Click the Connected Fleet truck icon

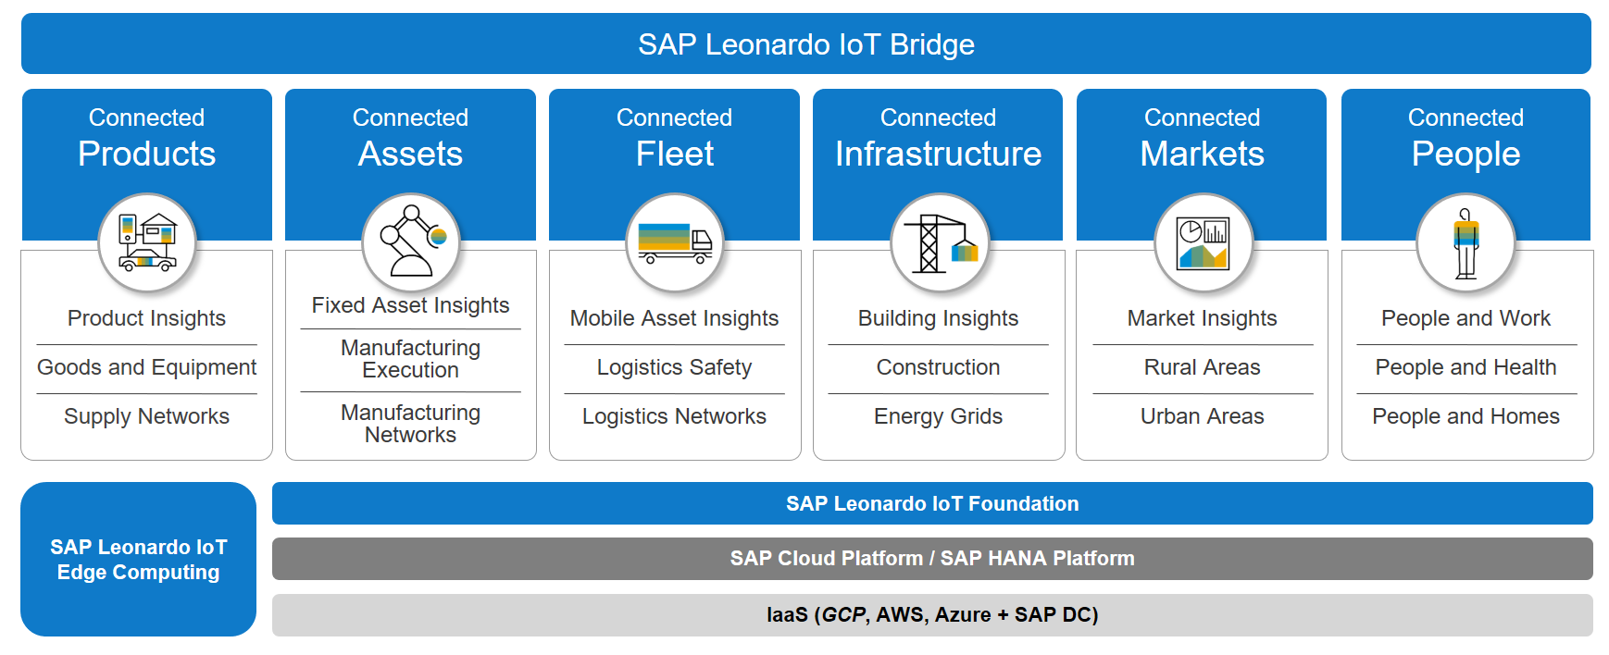[x=674, y=243]
